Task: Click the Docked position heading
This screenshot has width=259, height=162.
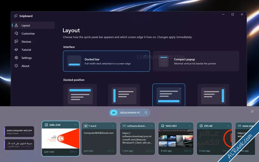Action: pyautogui.click(x=74, y=80)
